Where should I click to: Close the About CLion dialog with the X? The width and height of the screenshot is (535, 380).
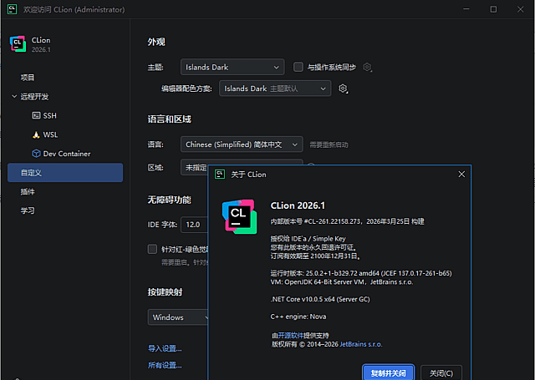pyautogui.click(x=461, y=175)
